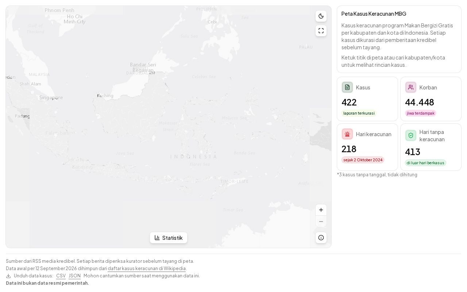Click the Ho Chi Minh City map label
This screenshot has height=292, width=467.
(75, 19)
